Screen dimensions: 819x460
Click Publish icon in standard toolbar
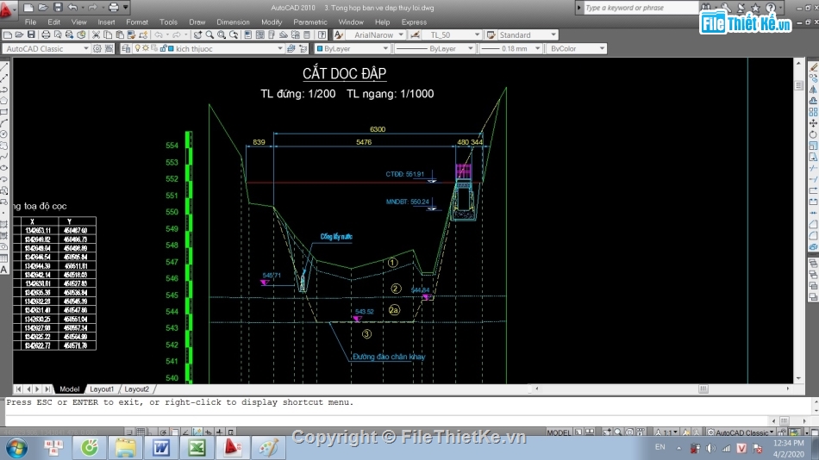(69, 35)
